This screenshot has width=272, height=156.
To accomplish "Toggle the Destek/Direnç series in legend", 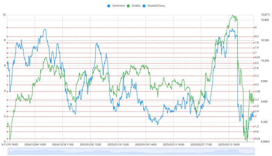I will pyautogui.click(x=154, y=6).
